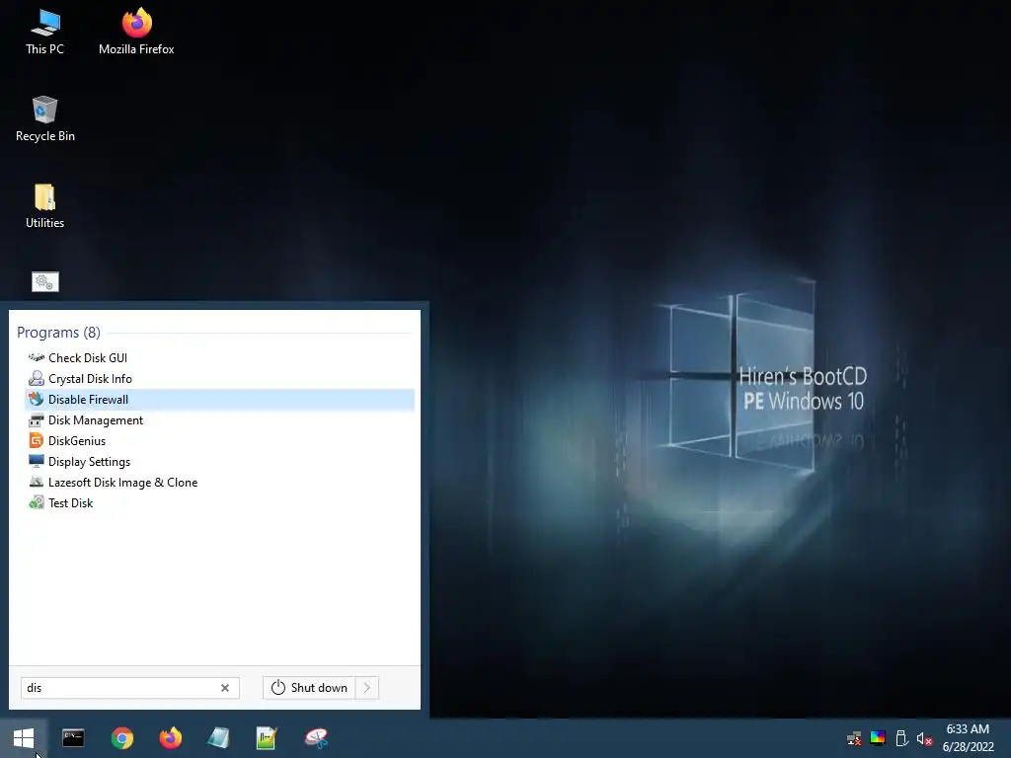The width and height of the screenshot is (1011, 758).
Task: Select 'DiskGenius' result
Action: click(x=219, y=441)
